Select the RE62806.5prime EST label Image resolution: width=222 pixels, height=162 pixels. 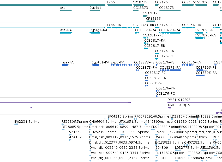(75, 122)
